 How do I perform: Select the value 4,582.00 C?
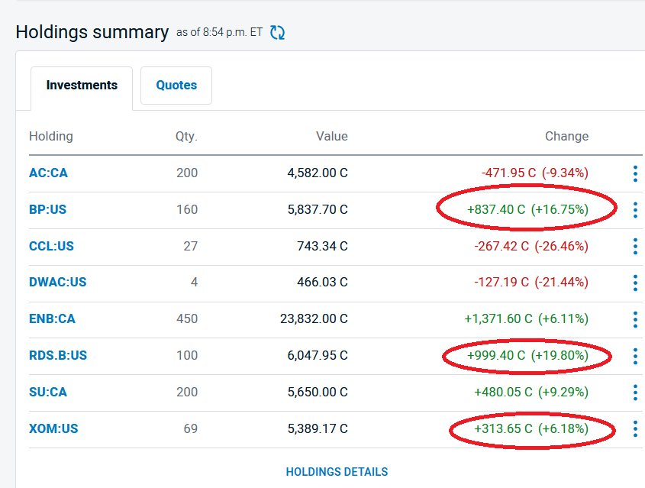coord(318,173)
